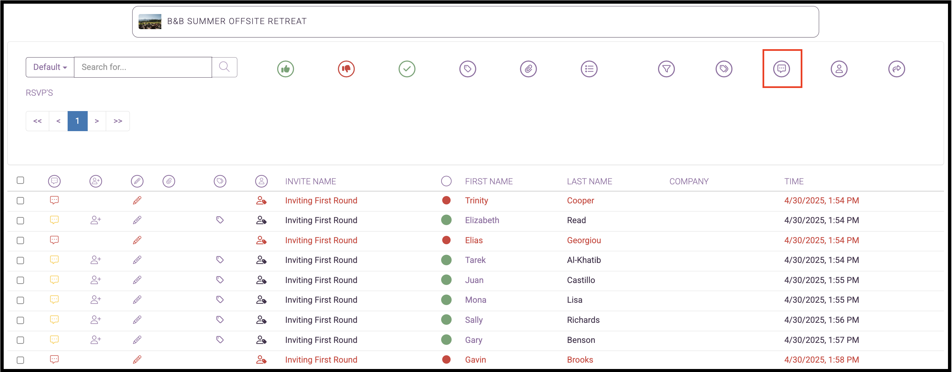Go to previous page with < button
952x372 pixels.
[58, 121]
